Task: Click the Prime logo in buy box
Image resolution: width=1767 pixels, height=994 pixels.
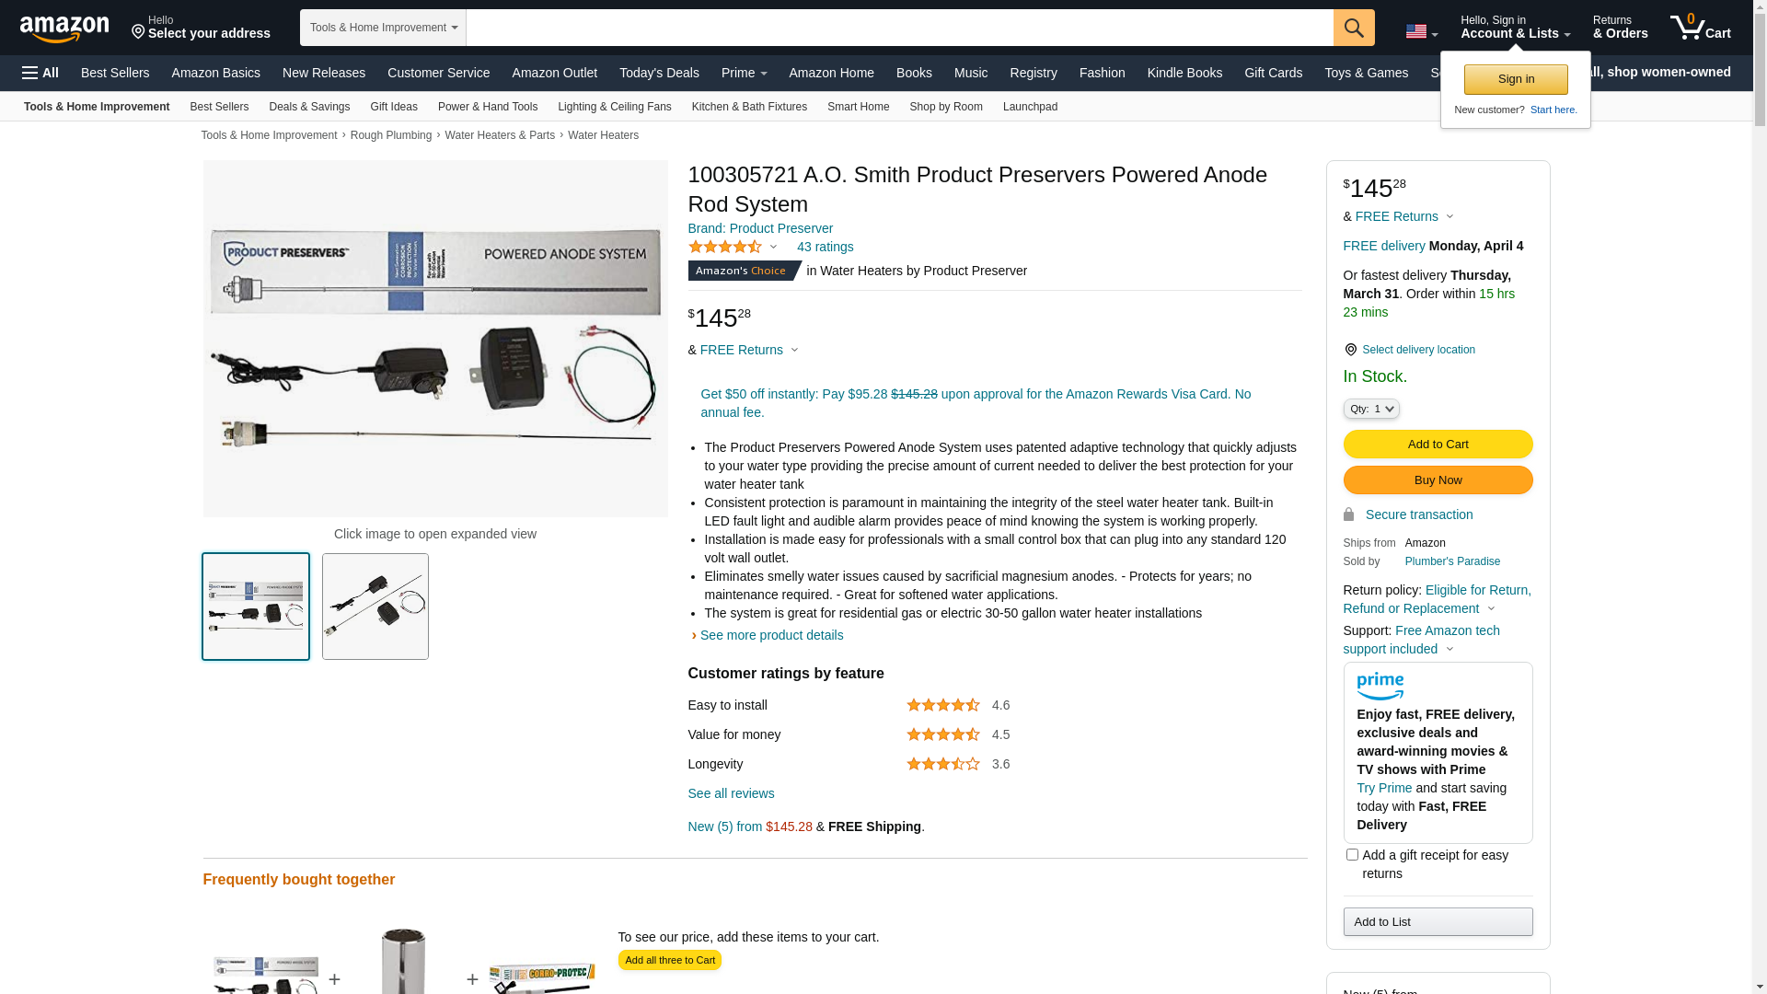Action: coord(1380,687)
